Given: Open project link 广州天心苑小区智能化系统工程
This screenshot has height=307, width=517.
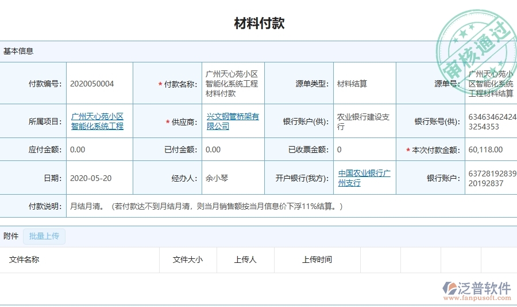Looking at the screenshot, I should (97, 121).
